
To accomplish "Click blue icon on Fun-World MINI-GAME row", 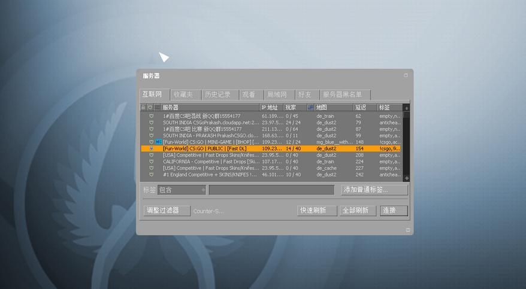I will pos(158,142).
